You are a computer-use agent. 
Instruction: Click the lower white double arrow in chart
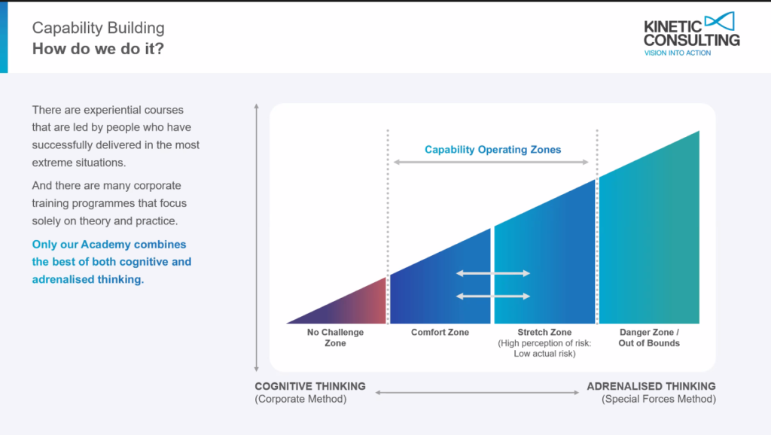pyautogui.click(x=493, y=296)
